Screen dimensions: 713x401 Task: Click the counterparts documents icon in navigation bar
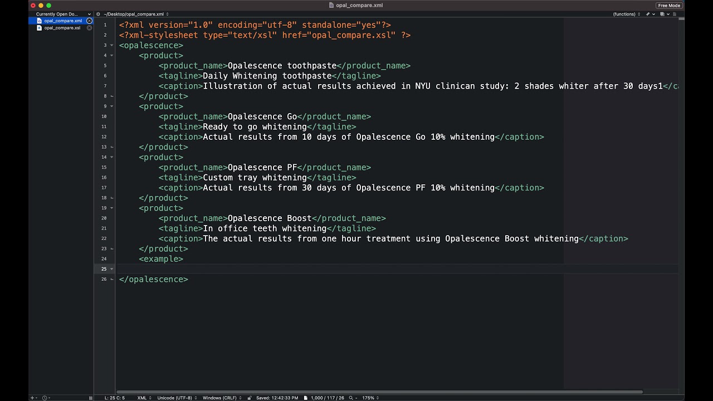pos(662,14)
